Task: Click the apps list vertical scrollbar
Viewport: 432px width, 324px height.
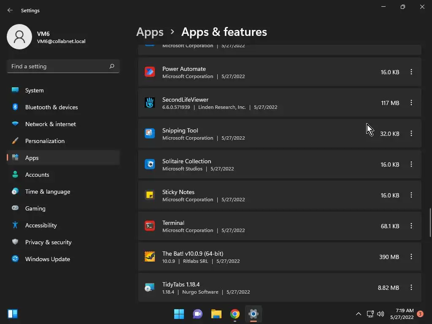Action: tap(430, 222)
